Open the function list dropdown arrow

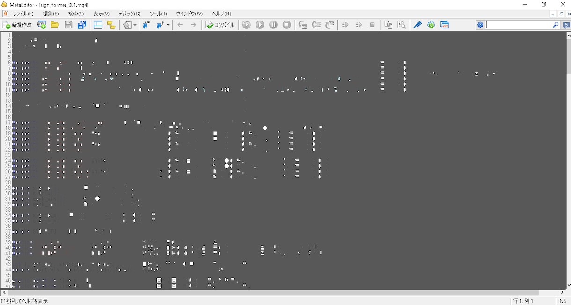pos(168,25)
